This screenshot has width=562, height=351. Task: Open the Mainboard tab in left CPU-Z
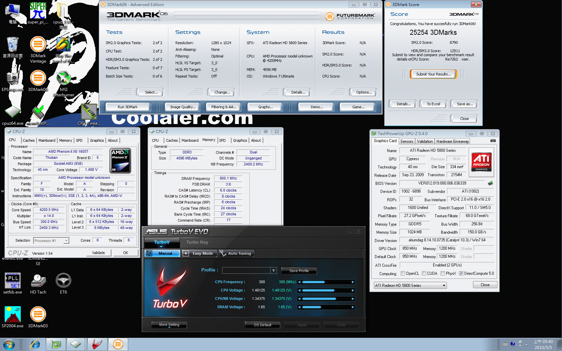coord(47,140)
